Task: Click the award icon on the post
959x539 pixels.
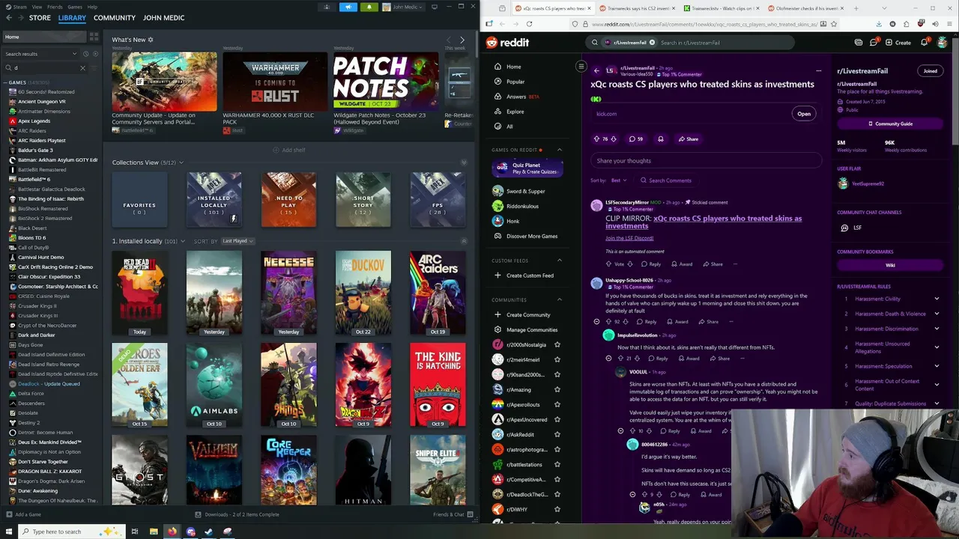Action: point(660,138)
